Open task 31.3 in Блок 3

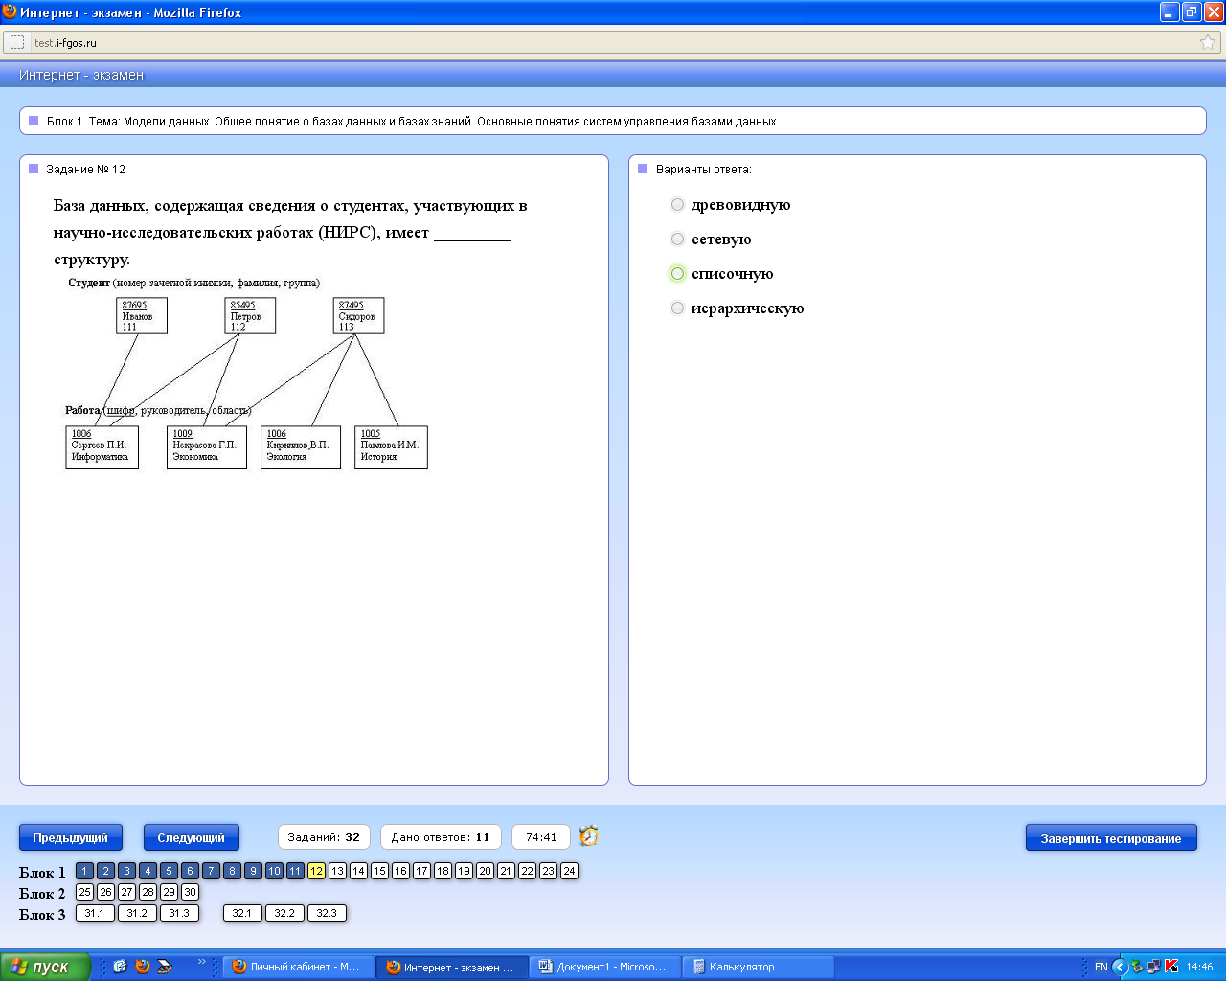click(x=179, y=913)
